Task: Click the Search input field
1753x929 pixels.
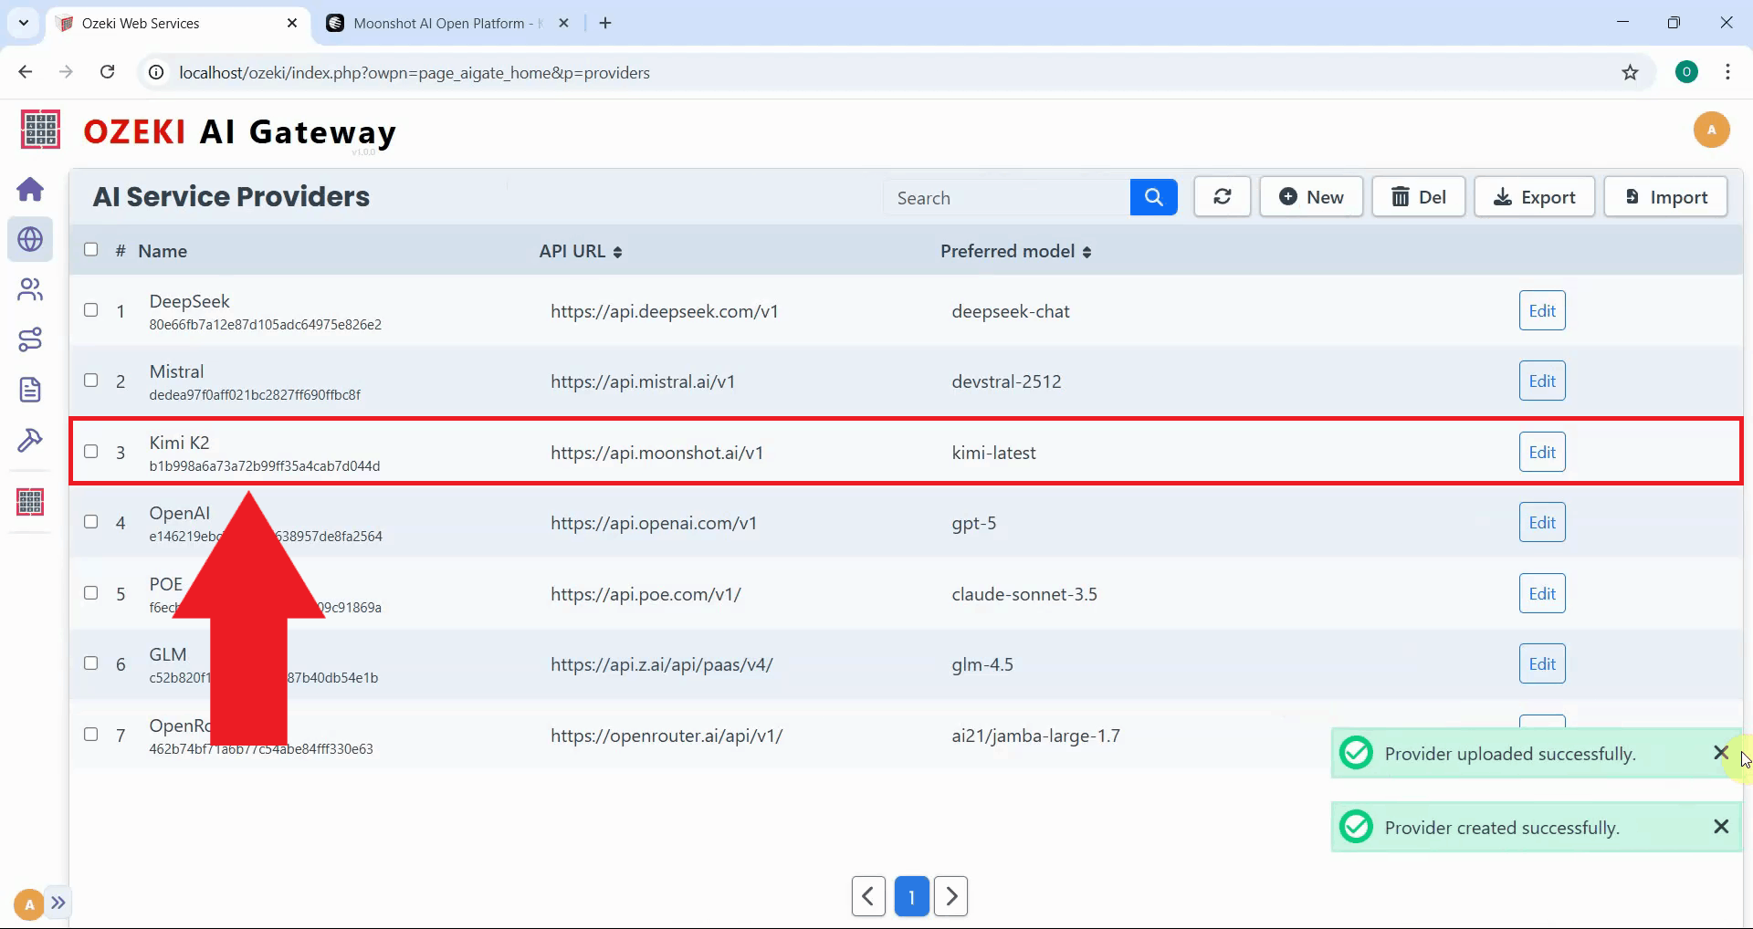Action: pyautogui.click(x=1006, y=198)
